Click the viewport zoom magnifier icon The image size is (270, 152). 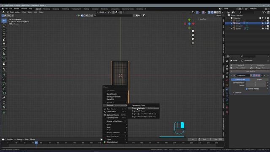(x=193, y=31)
